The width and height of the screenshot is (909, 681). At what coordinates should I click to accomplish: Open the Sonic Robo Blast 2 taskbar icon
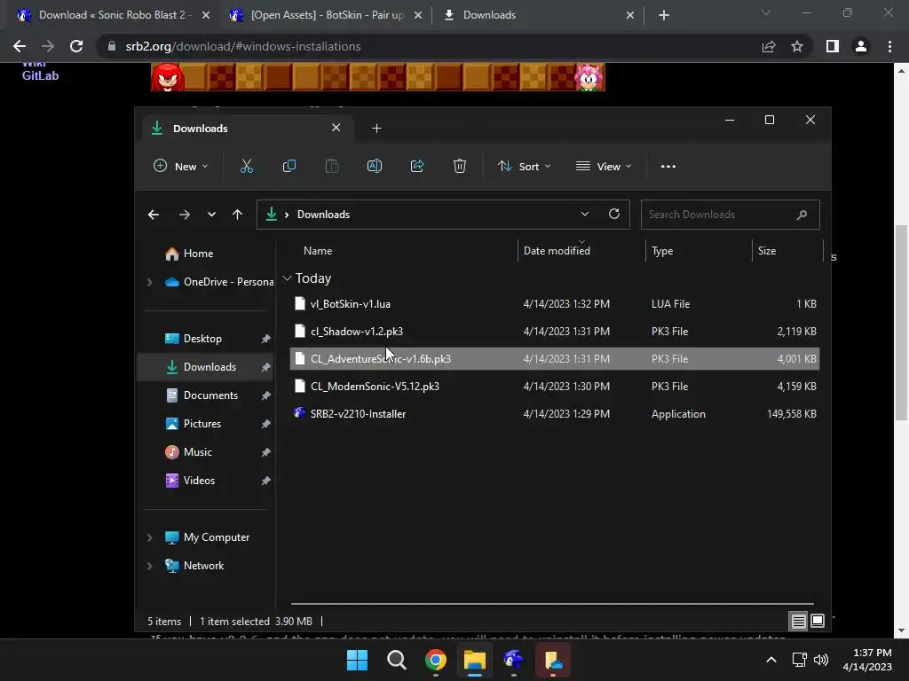(514, 660)
